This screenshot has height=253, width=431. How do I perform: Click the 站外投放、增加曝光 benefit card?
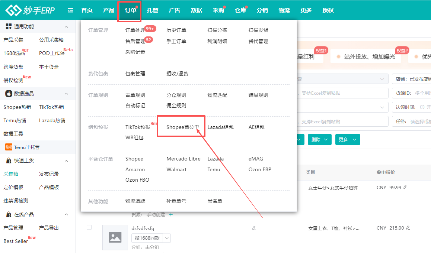tap(365, 56)
